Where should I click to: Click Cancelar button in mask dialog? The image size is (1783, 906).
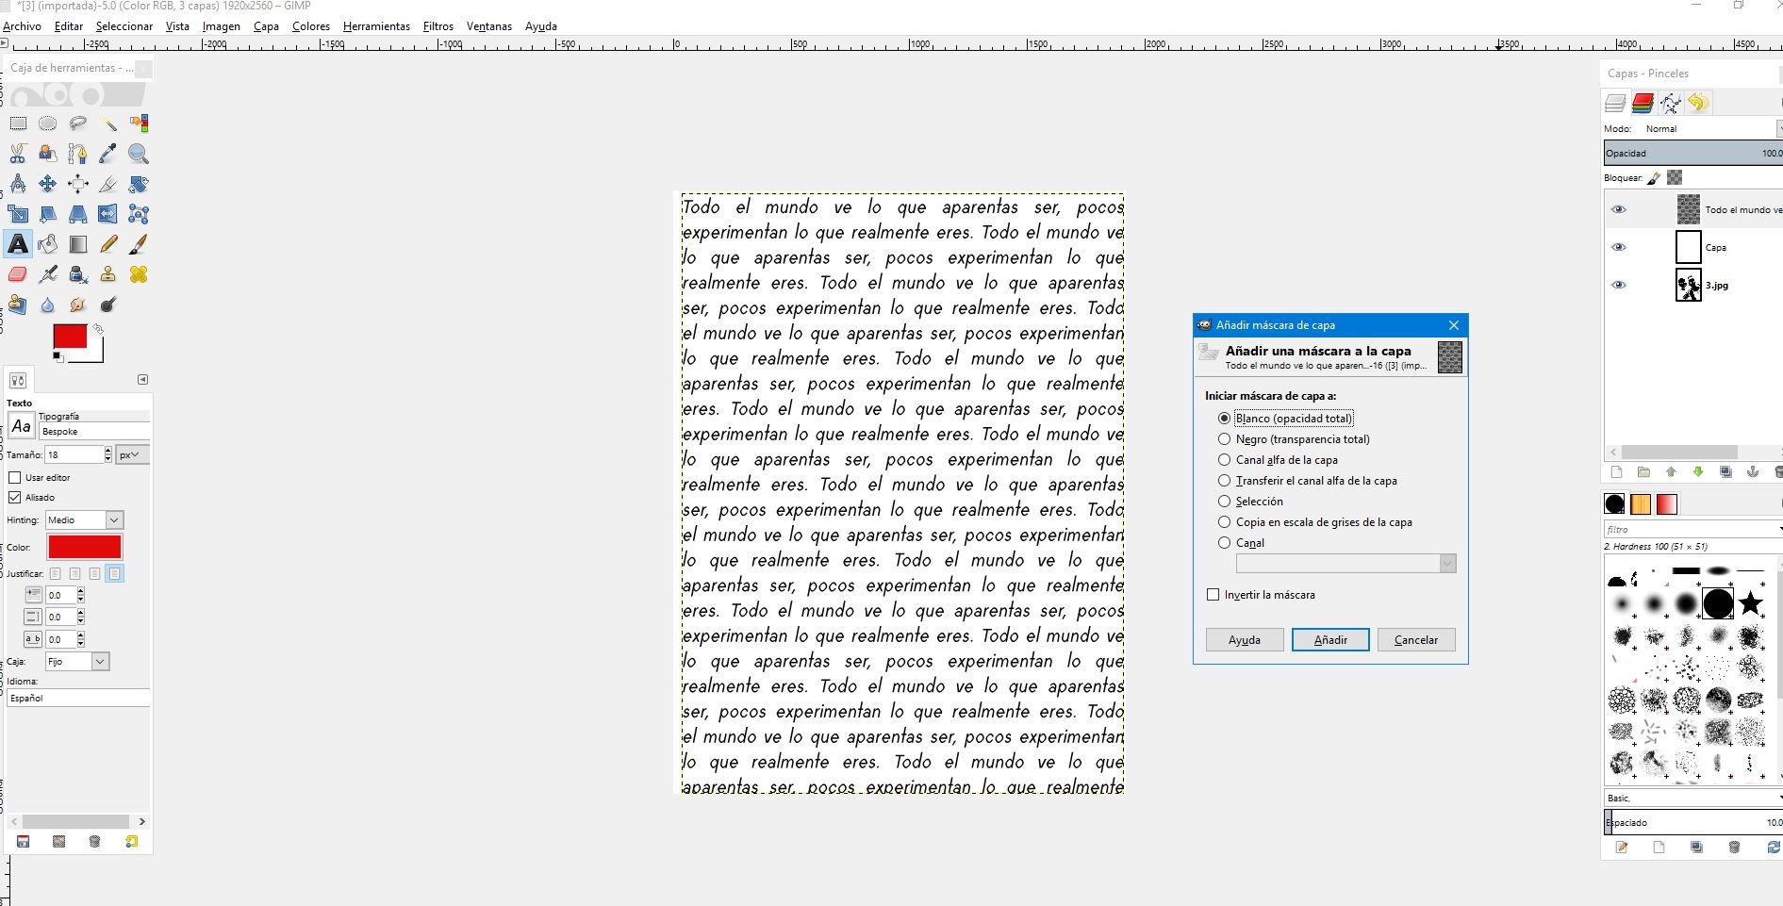(x=1416, y=640)
